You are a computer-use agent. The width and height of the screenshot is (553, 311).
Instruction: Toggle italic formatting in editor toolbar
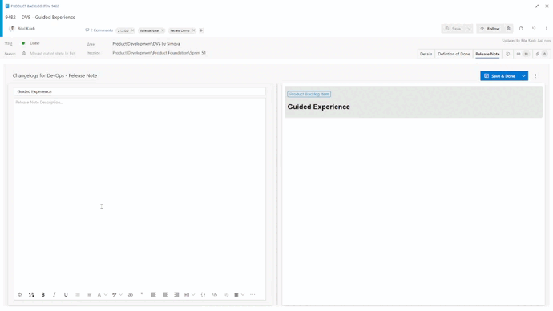tap(54, 294)
